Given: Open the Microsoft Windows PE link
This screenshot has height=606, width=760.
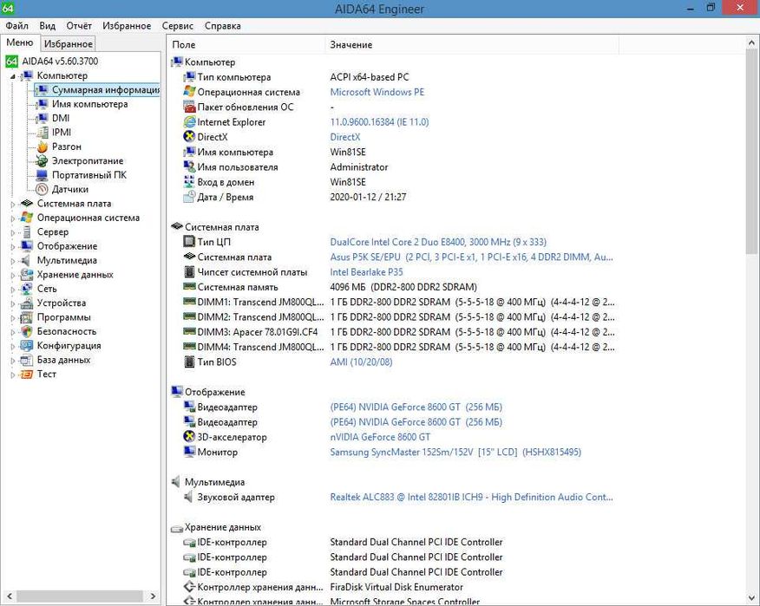Looking at the screenshot, I should [377, 92].
